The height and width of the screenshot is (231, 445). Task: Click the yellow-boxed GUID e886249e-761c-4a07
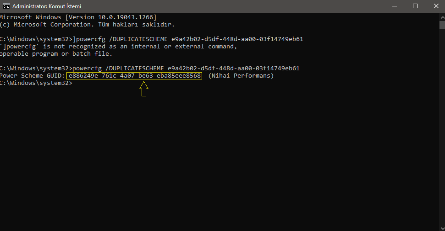pos(134,76)
